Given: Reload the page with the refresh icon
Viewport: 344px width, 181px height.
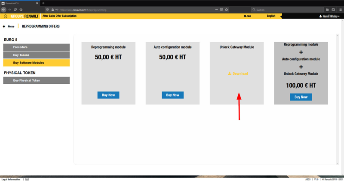Looking at the screenshot, I should coord(15,9).
